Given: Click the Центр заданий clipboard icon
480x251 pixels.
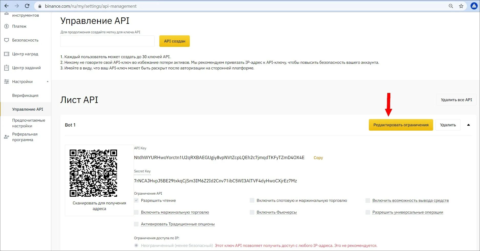Looking at the screenshot, I should tap(7, 68).
